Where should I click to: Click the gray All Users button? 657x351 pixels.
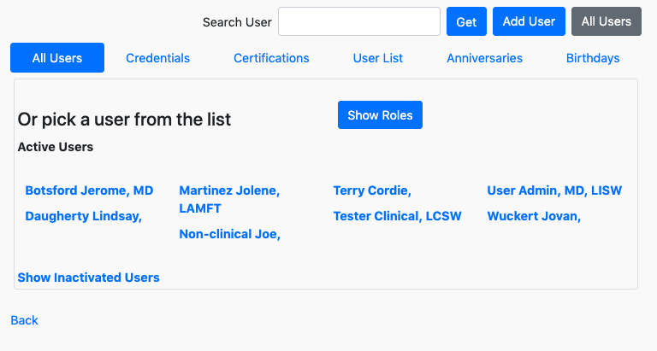point(607,21)
